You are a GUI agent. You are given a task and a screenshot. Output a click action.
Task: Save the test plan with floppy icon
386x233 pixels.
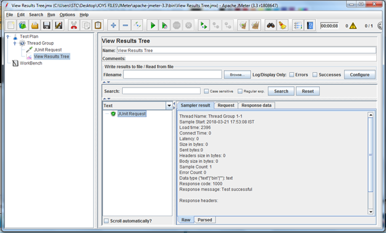[x=46, y=25]
